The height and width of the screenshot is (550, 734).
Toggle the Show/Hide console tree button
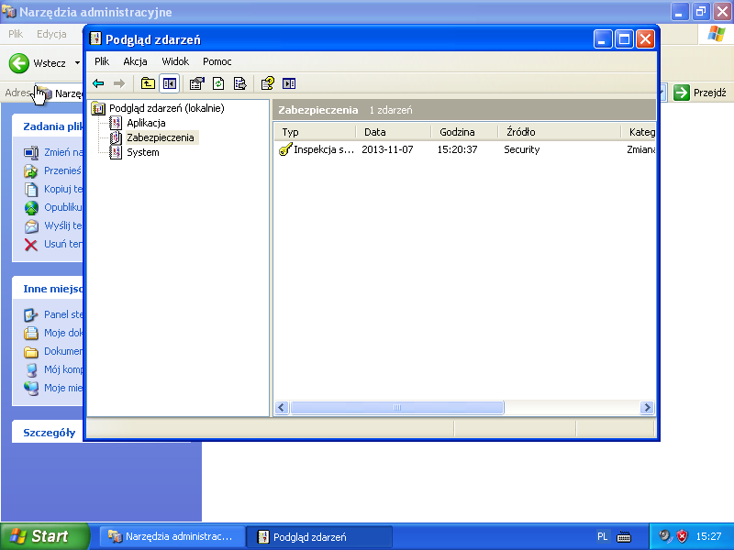tap(169, 83)
